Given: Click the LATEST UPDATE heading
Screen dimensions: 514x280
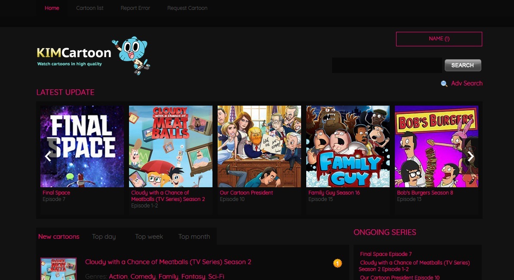Looking at the screenshot, I should point(65,92).
